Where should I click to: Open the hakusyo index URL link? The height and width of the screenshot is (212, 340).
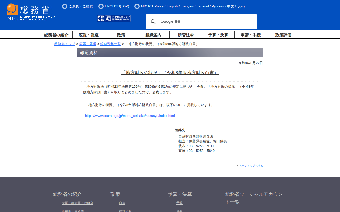(130, 116)
